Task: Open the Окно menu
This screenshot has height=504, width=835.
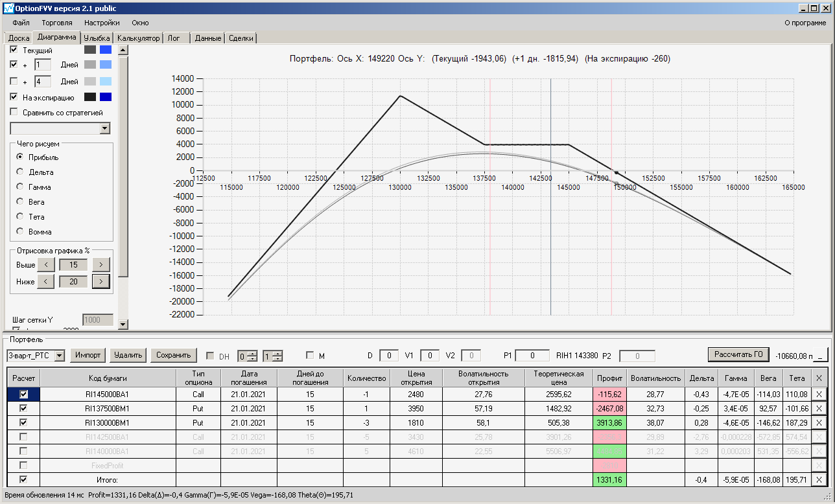Action: point(140,23)
